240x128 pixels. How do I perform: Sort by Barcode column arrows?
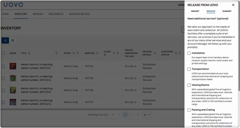click(97, 53)
